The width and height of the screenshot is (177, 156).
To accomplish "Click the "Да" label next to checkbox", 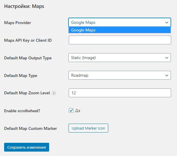I will 78,111.
